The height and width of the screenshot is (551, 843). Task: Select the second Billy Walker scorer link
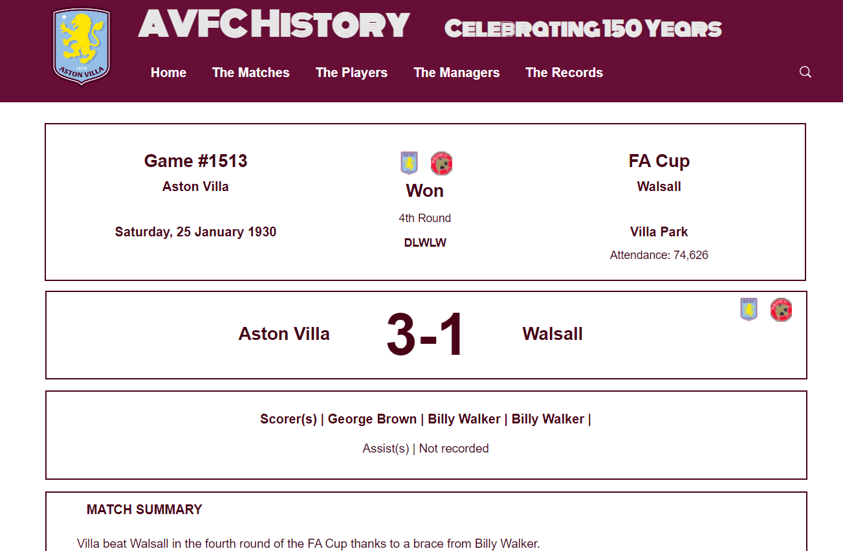[548, 419]
